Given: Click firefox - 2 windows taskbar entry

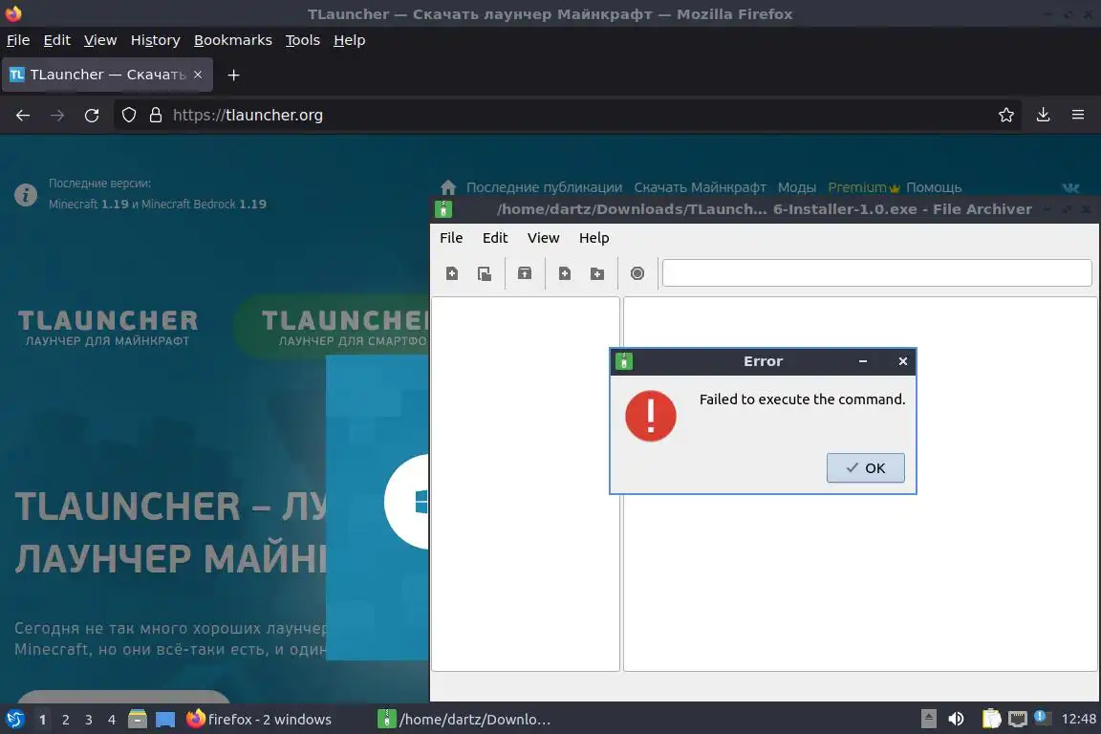Looking at the screenshot, I should 259,720.
